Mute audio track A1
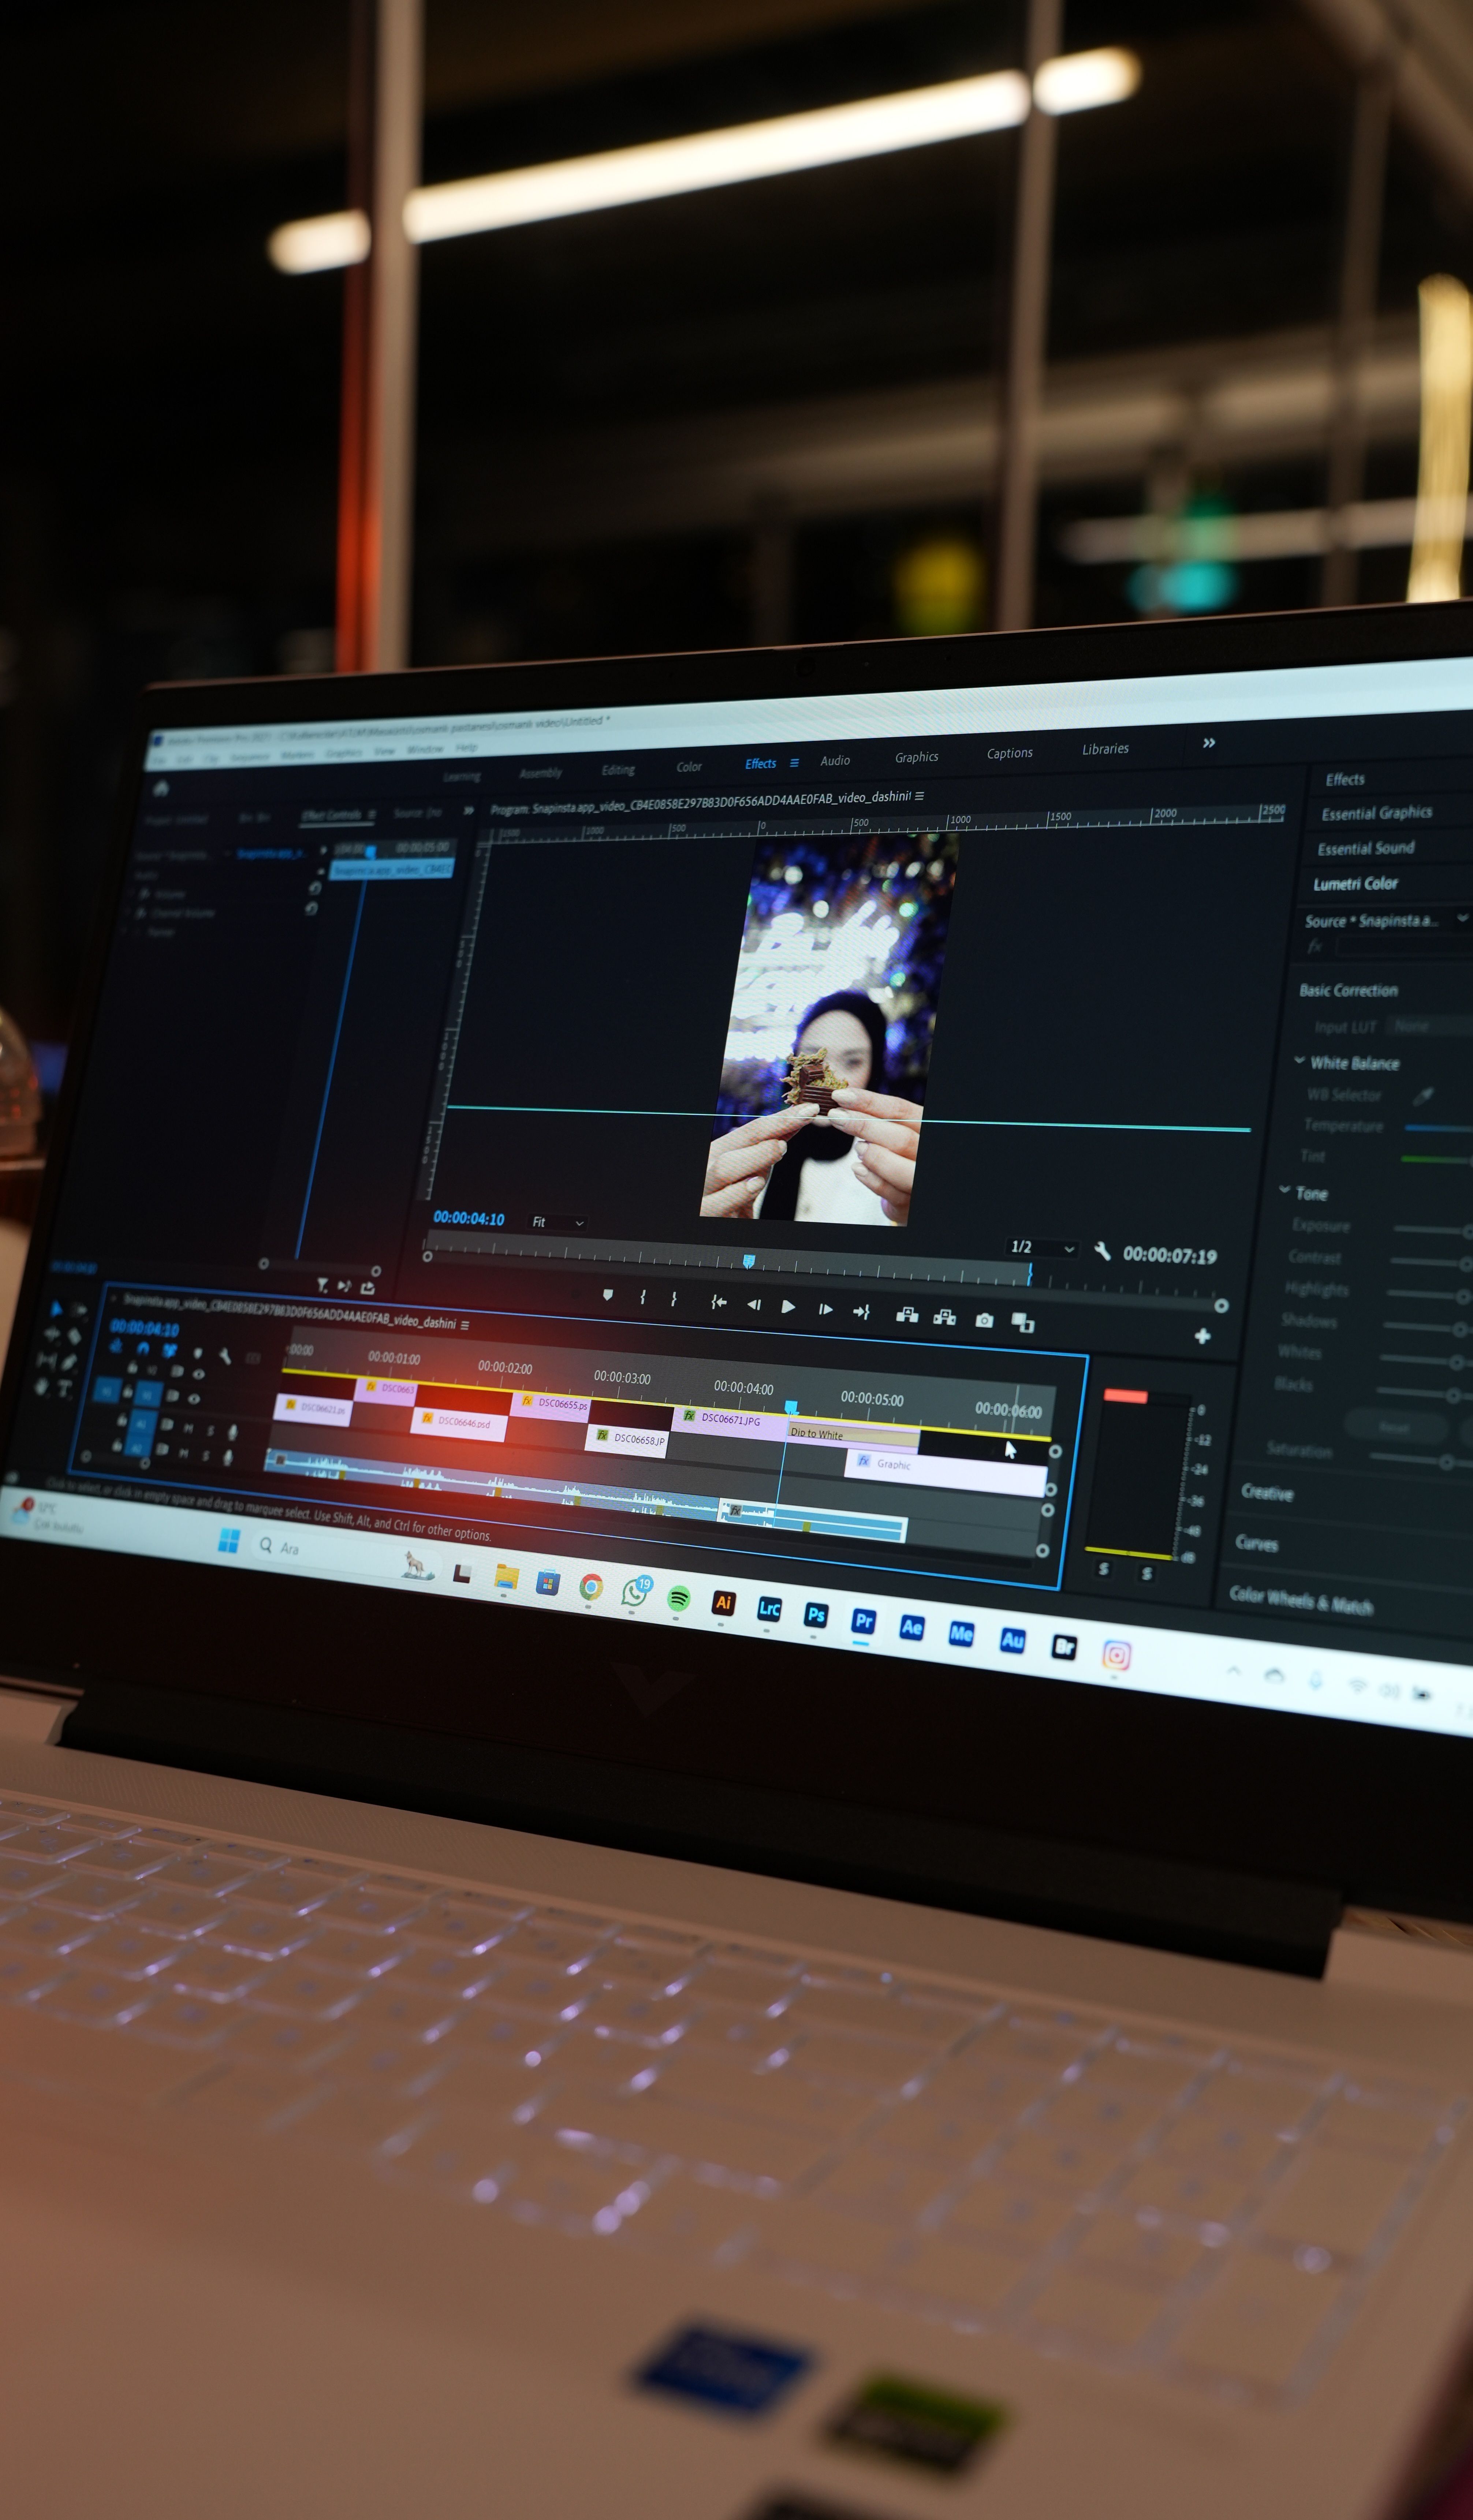The image size is (1473, 2520). coord(188,1428)
